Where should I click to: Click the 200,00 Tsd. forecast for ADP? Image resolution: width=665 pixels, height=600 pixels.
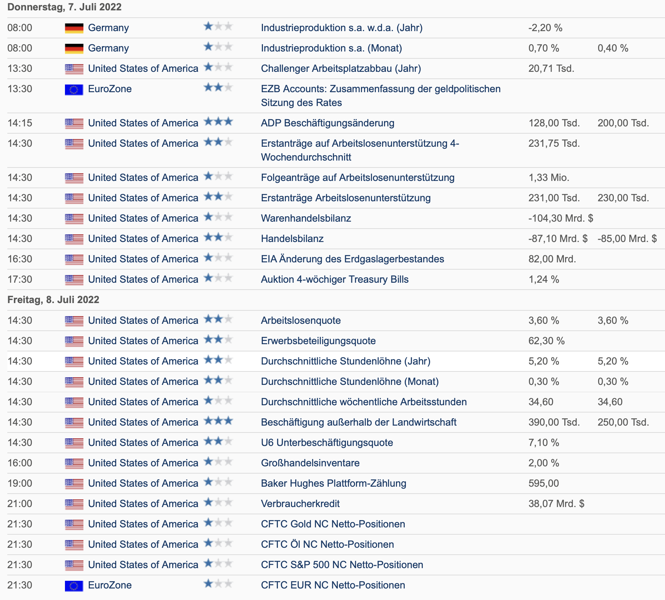[x=623, y=123]
